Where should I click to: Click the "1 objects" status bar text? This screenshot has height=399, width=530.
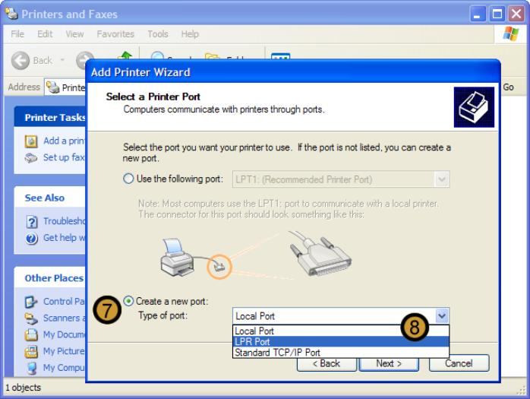23,388
